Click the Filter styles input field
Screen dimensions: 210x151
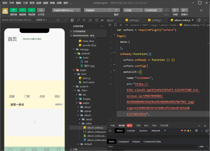pos(152,147)
